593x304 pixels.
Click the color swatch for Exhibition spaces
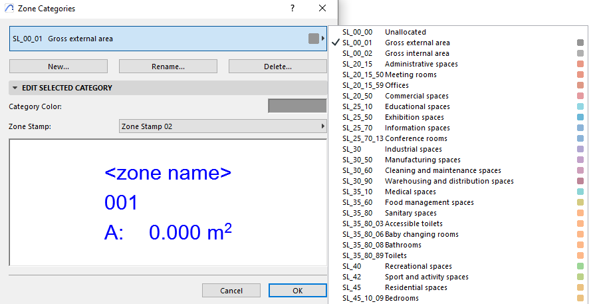point(580,117)
